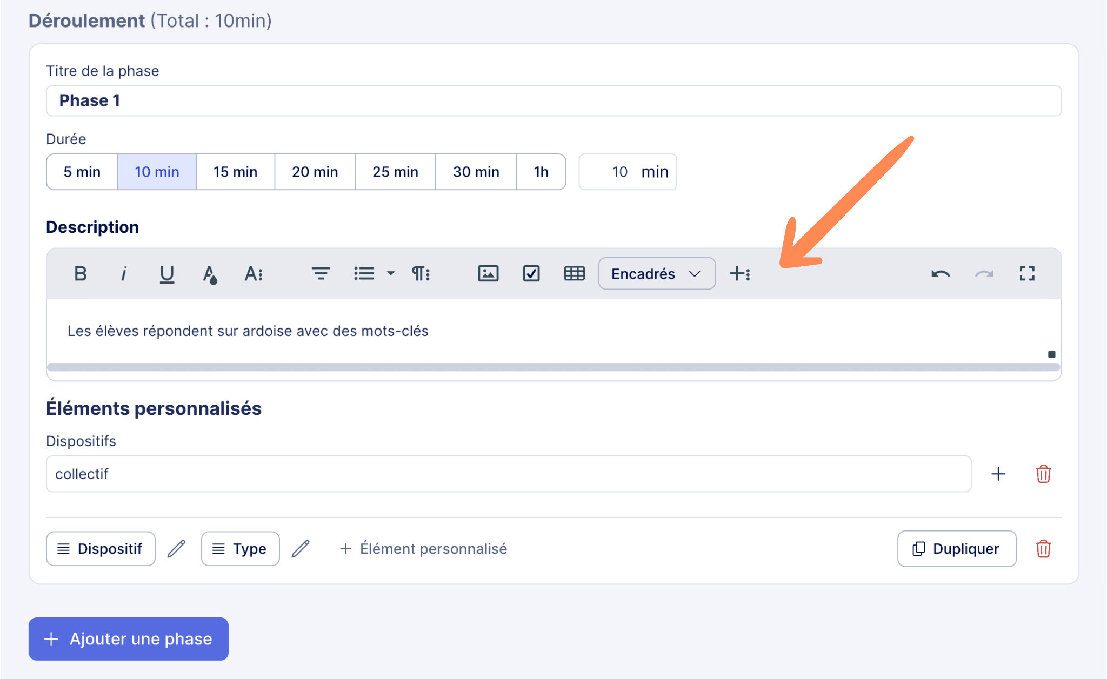Image resolution: width=1107 pixels, height=679 pixels.
Task: Duplicate the phase with Dupliquer
Action: tap(956, 549)
